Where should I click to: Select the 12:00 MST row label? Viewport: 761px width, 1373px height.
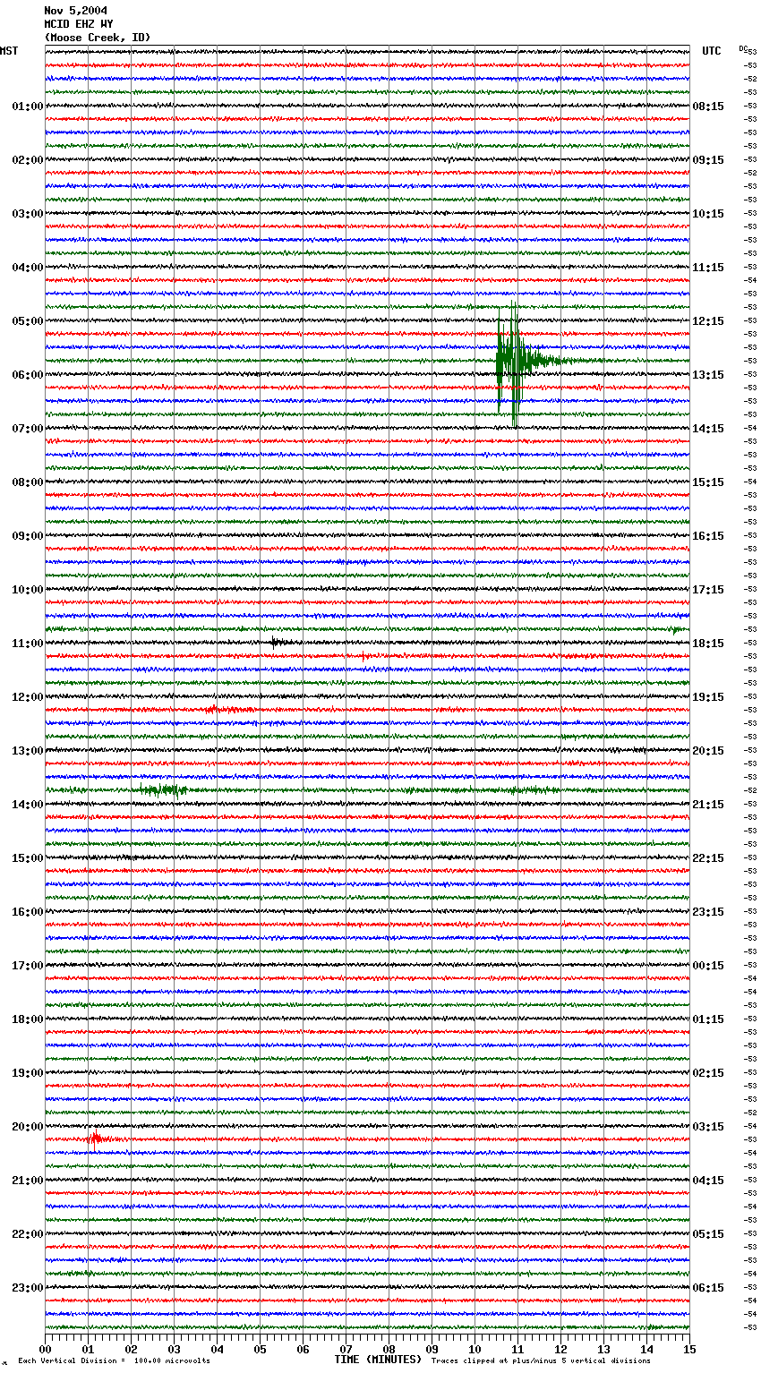pos(28,697)
